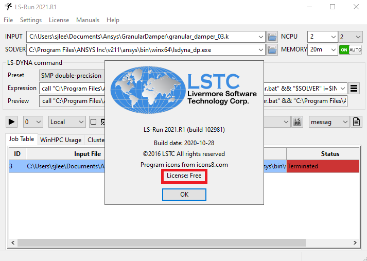The height and width of the screenshot is (261, 367).
Task: Click OK in the about dialog
Action: click(x=184, y=195)
